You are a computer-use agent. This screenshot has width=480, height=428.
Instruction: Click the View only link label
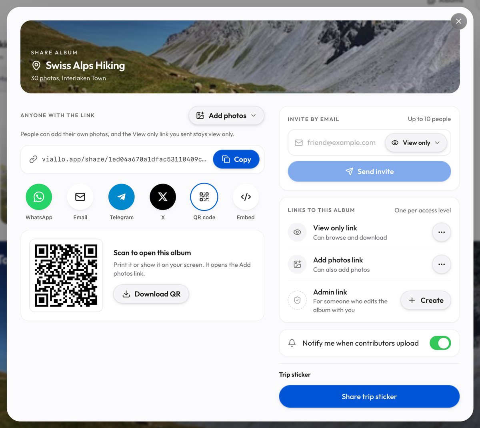335,228
